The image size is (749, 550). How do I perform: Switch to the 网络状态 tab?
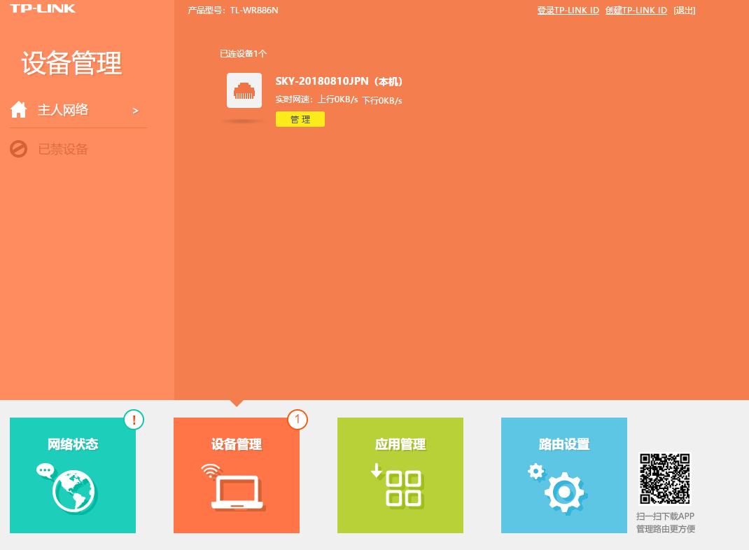coord(73,444)
